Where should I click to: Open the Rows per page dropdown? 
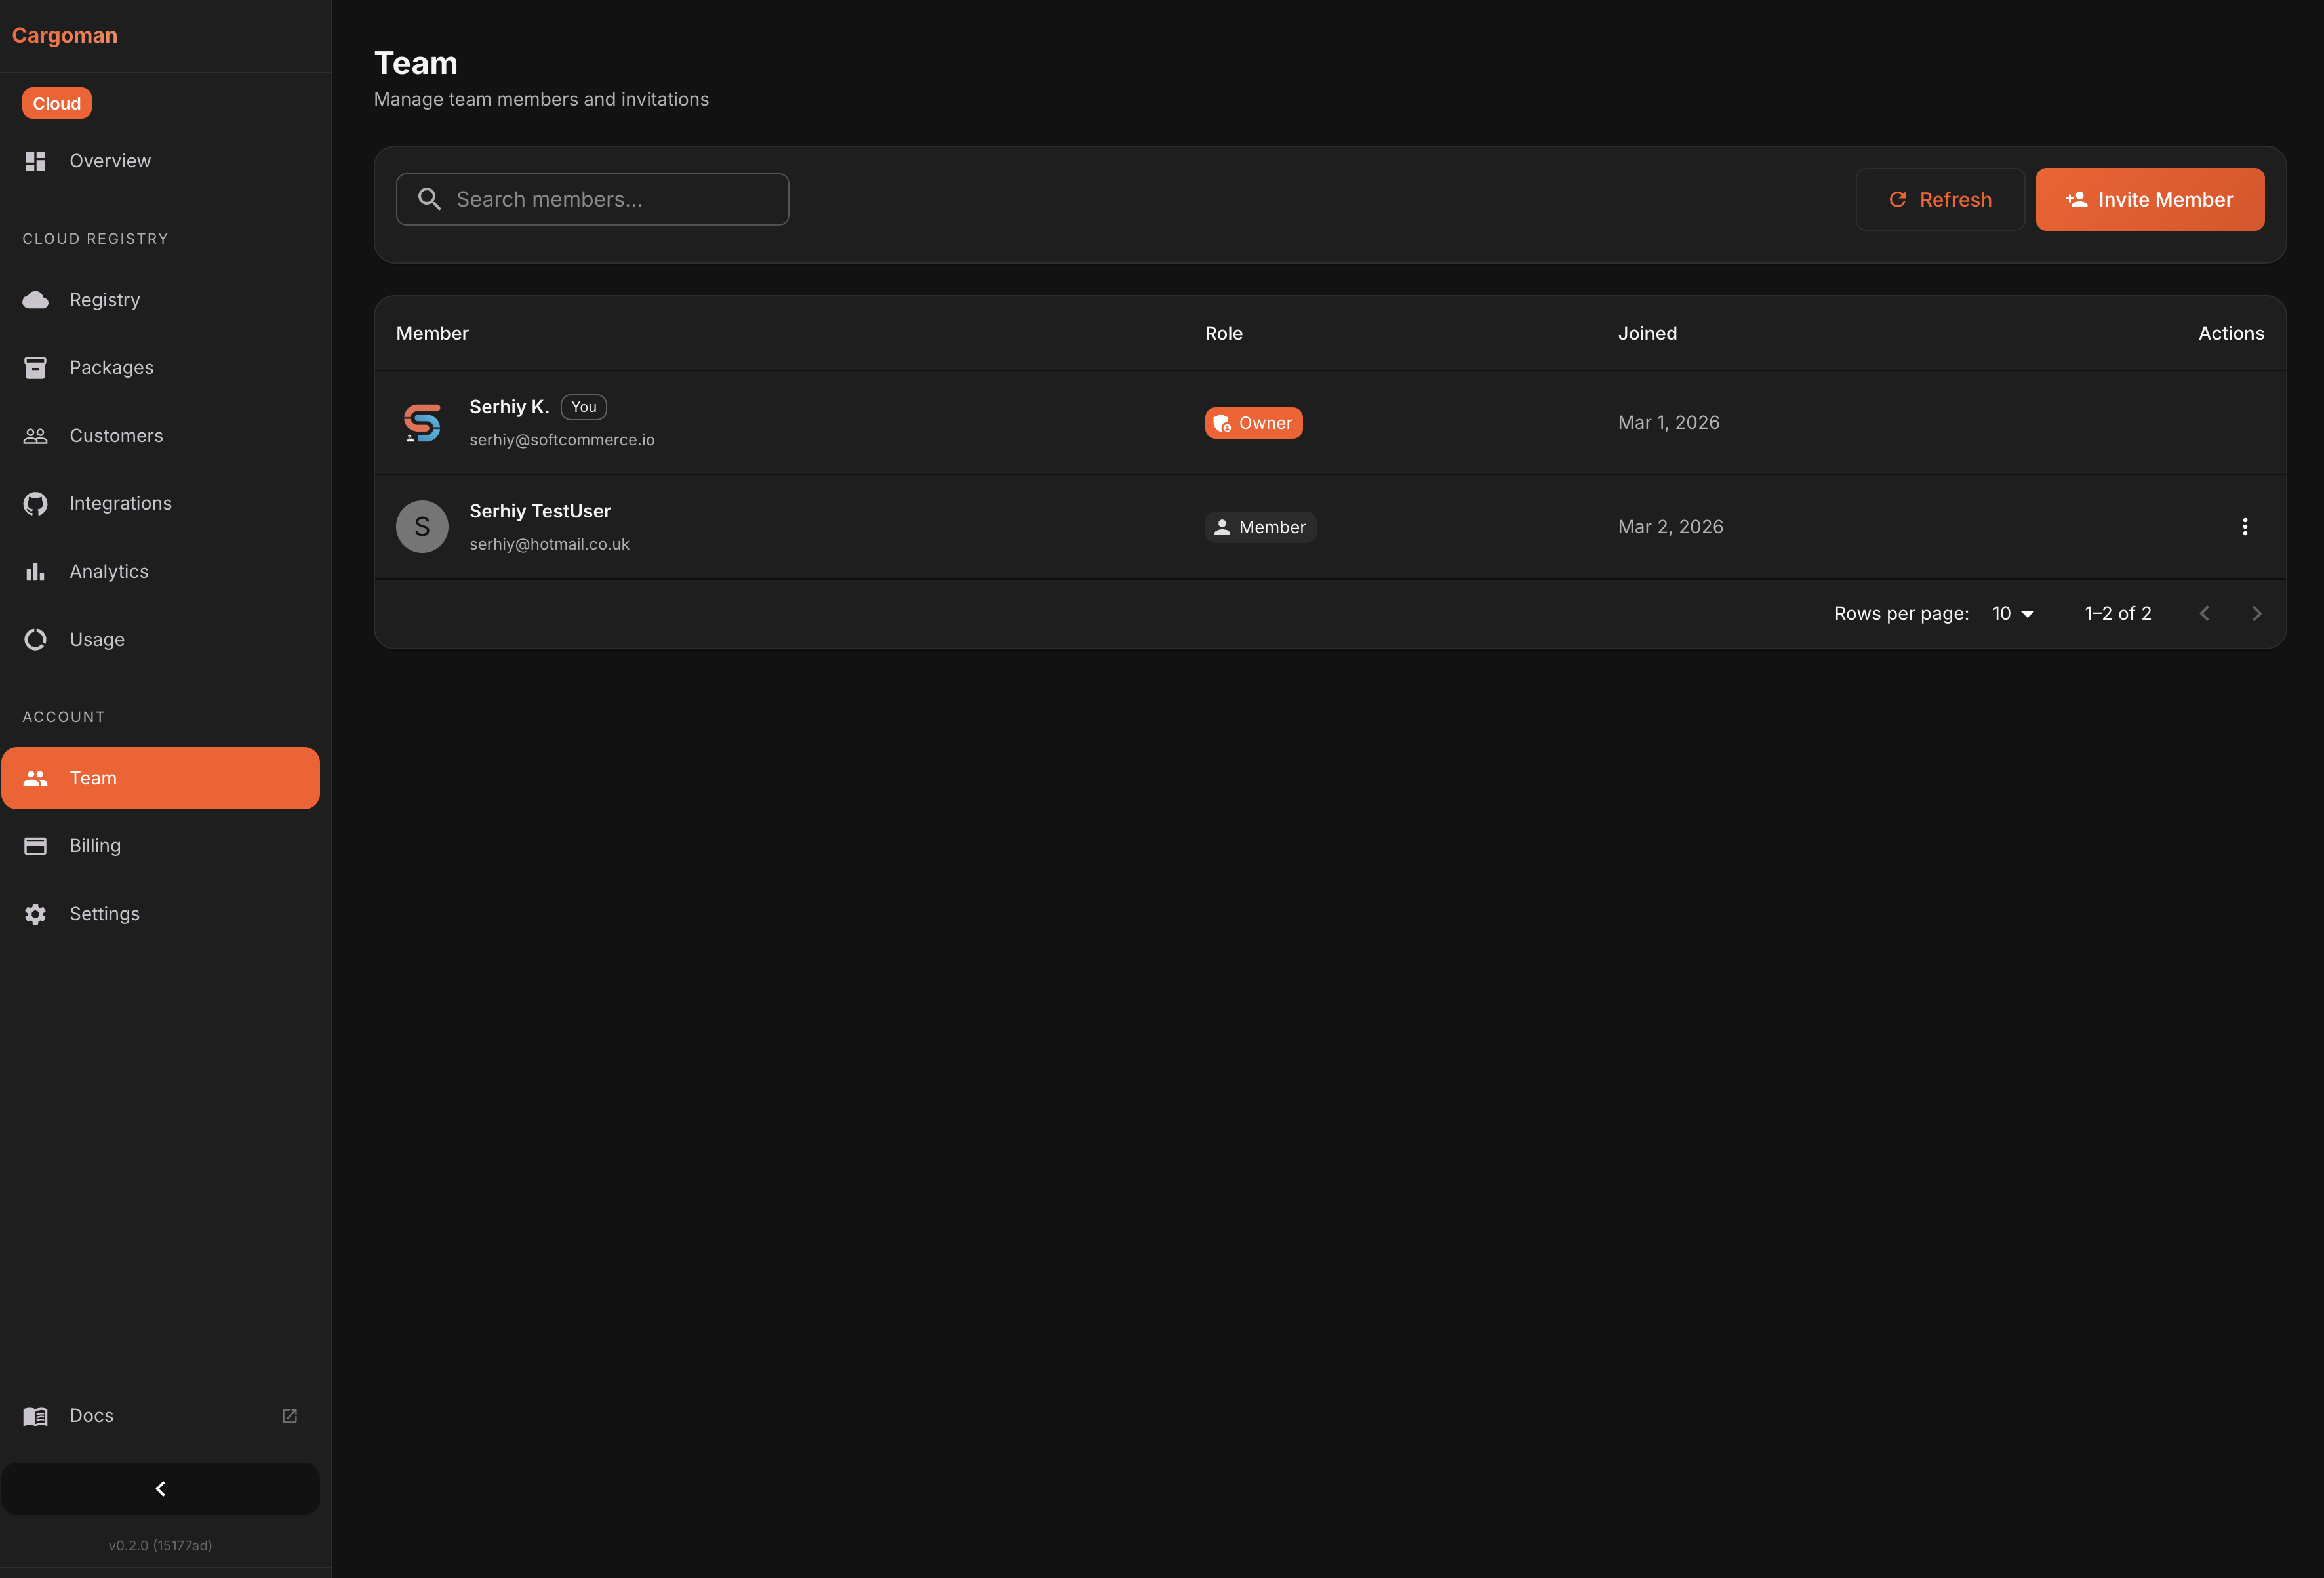[x=2012, y=613]
